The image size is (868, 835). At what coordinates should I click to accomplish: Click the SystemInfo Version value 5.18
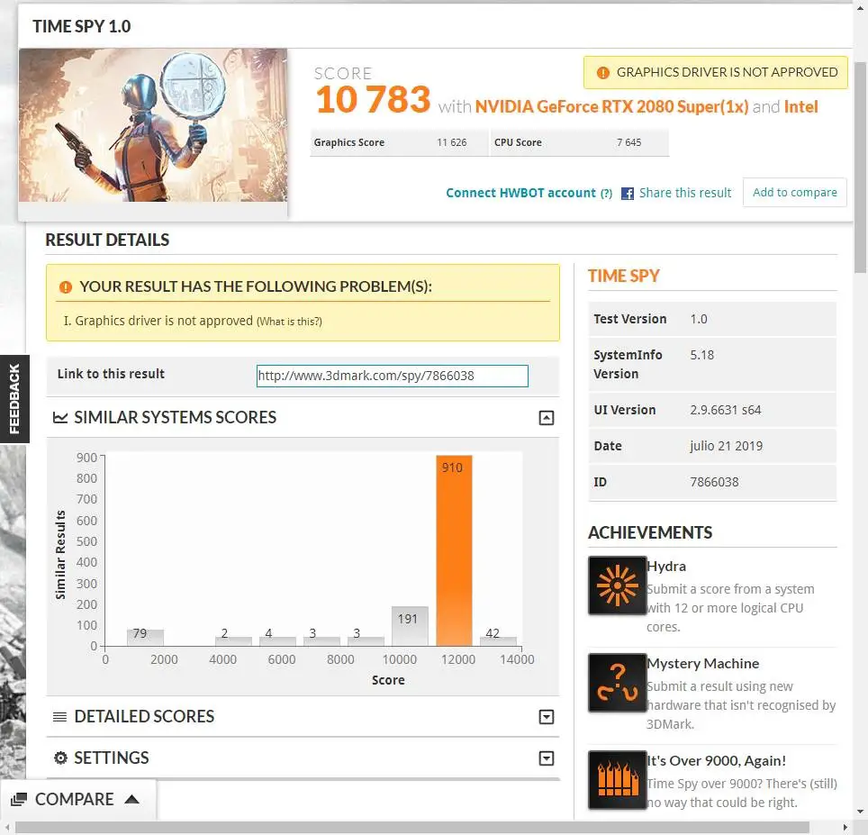click(x=702, y=355)
